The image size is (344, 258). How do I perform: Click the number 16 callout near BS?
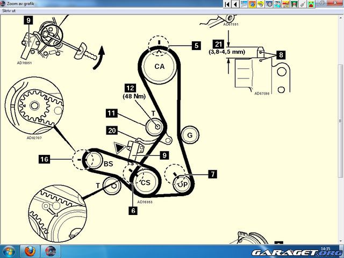(44, 159)
